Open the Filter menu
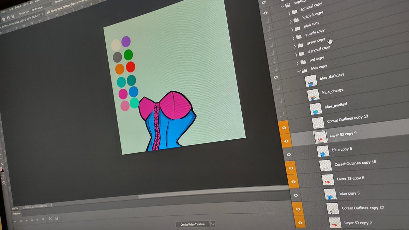The image size is (409, 230). click(x=25, y=5)
